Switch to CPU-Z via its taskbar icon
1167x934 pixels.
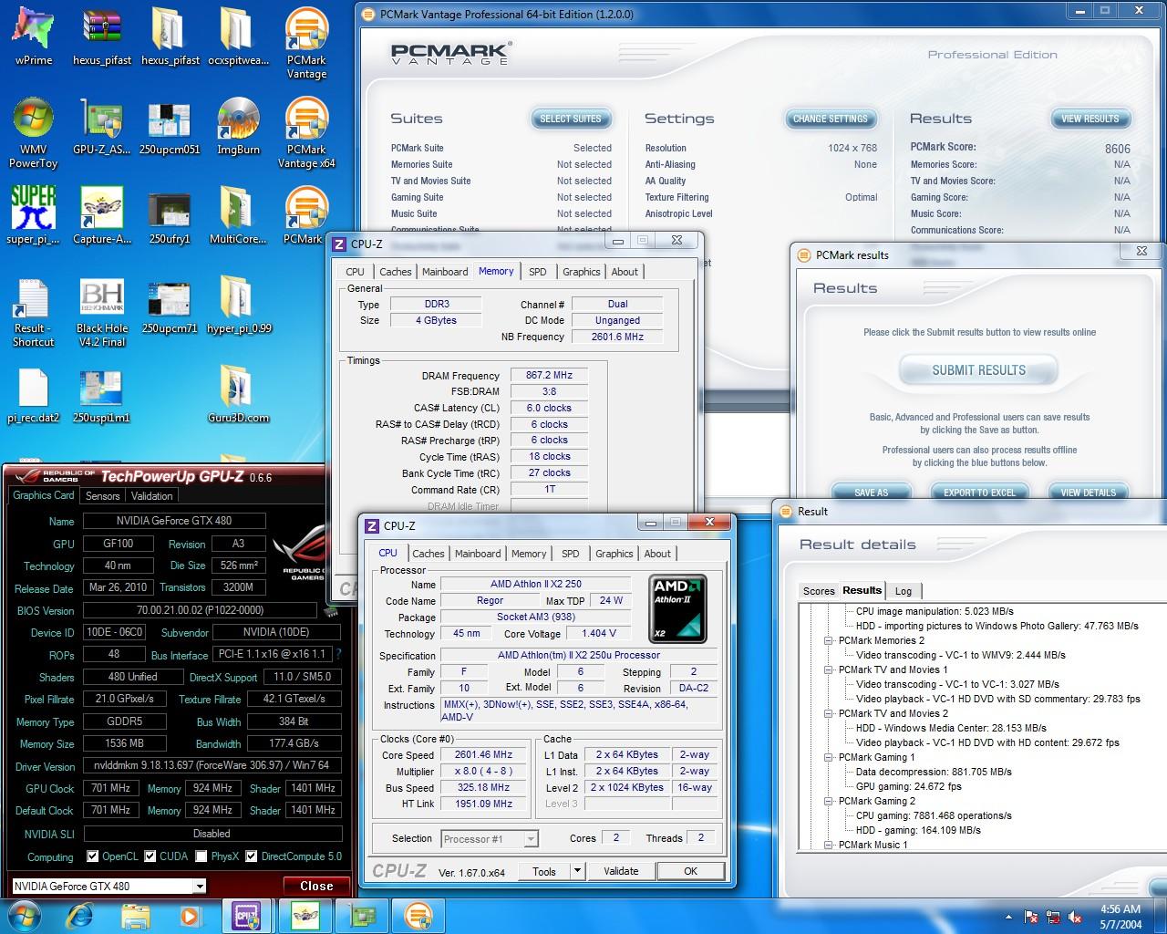[247, 915]
